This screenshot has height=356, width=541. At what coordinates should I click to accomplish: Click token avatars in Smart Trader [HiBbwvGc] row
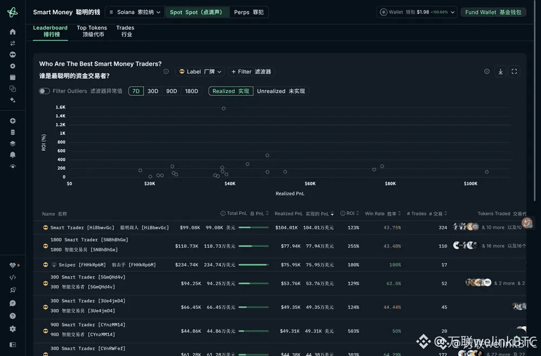[466, 227]
